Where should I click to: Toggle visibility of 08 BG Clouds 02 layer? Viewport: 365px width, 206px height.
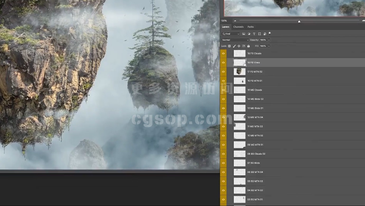click(223, 154)
